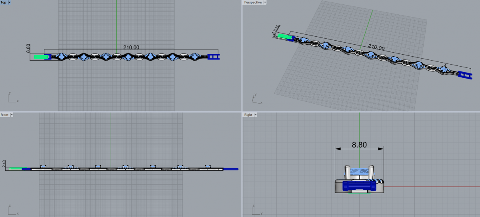Open the Right viewport dropdown arrow
This screenshot has height=217, width=480.
pyautogui.click(x=255, y=114)
